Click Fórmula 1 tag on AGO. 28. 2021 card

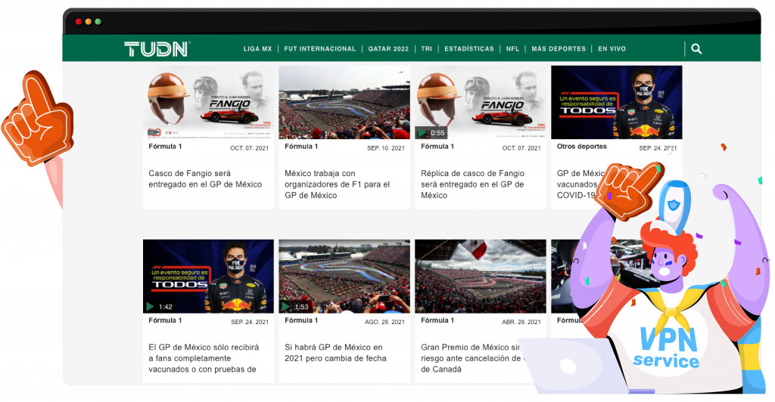coord(301,320)
